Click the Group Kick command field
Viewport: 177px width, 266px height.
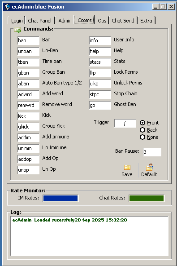[28, 127]
